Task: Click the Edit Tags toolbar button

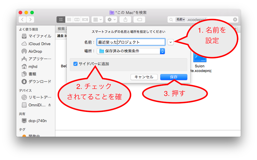Action: tap(139, 20)
